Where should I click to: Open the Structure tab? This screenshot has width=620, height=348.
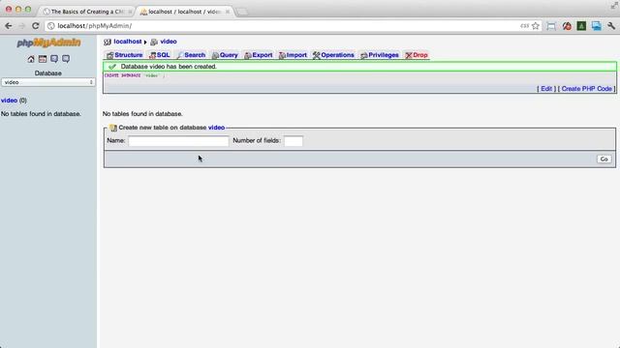point(124,55)
